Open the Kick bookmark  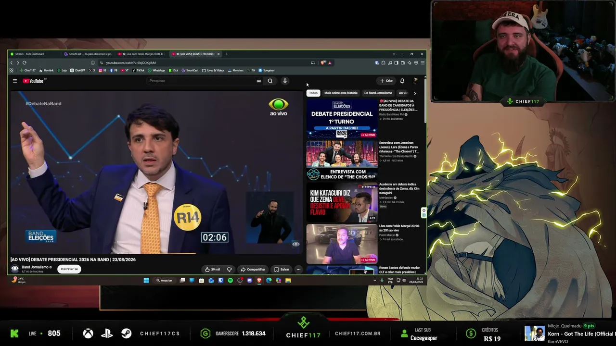[173, 70]
